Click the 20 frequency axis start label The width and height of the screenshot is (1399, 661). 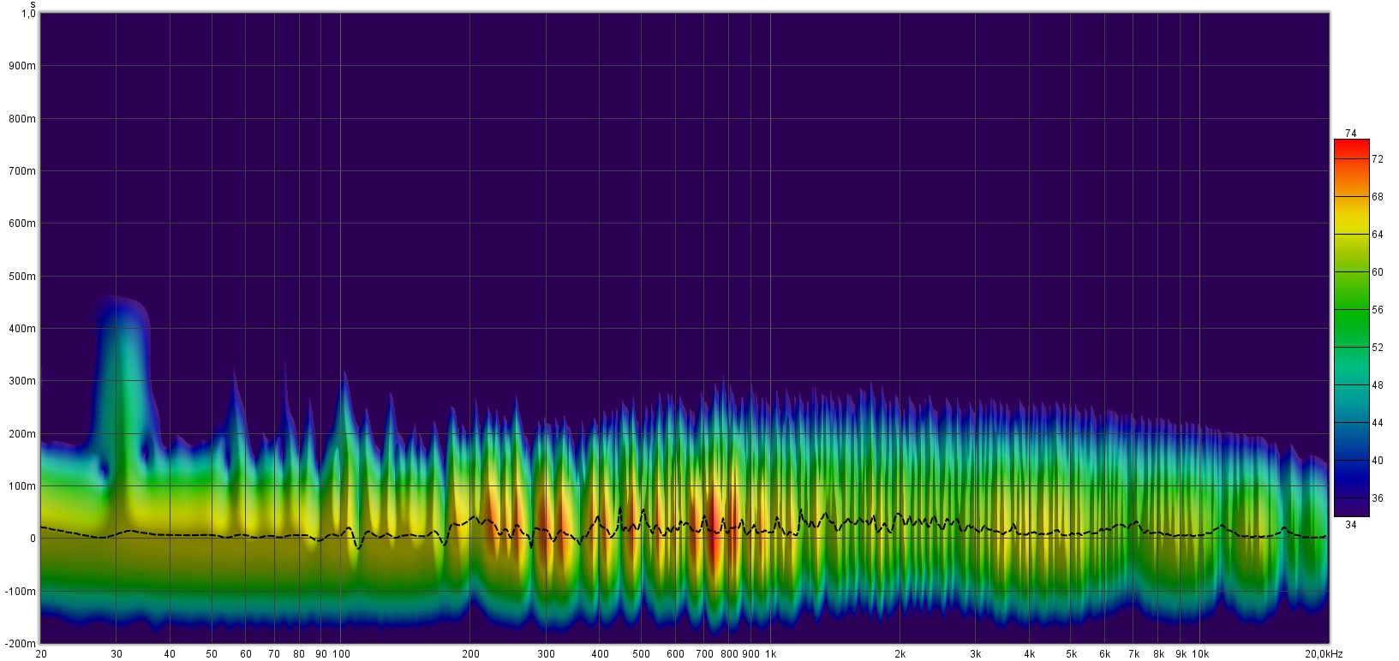click(40, 654)
